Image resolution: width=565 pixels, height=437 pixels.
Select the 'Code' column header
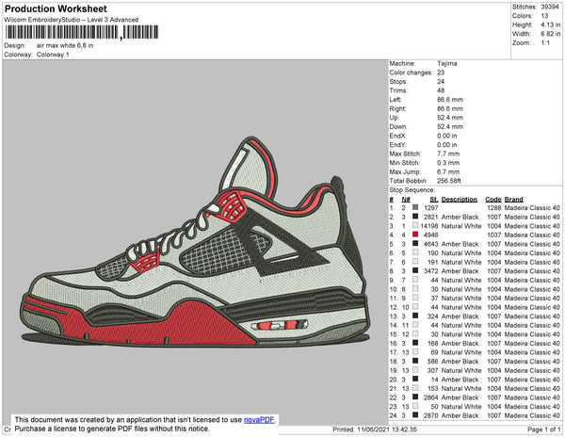click(493, 200)
